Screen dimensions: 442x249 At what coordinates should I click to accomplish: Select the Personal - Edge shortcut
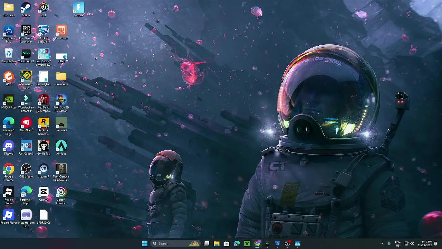26,195
